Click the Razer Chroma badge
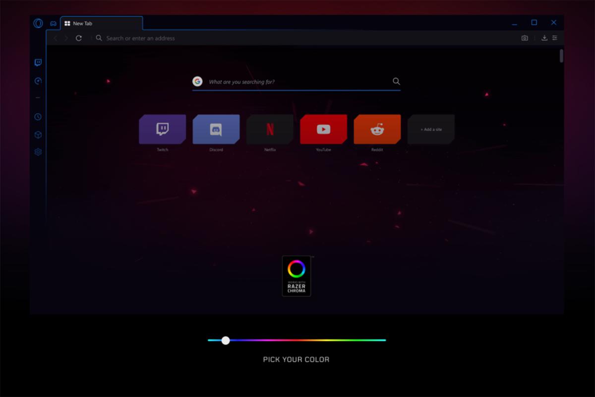Image resolution: width=595 pixels, height=397 pixels. 297,276
